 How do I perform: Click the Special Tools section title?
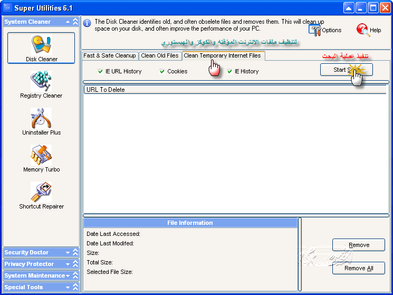coord(24,287)
